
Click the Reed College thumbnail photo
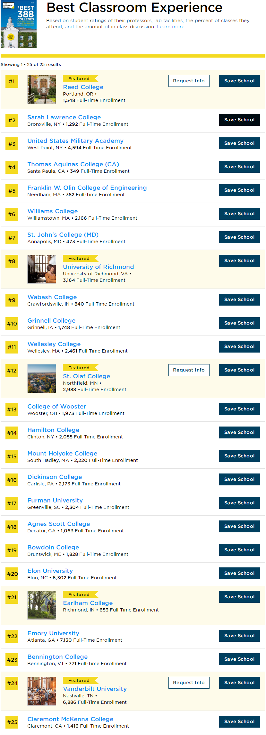pos(42,89)
